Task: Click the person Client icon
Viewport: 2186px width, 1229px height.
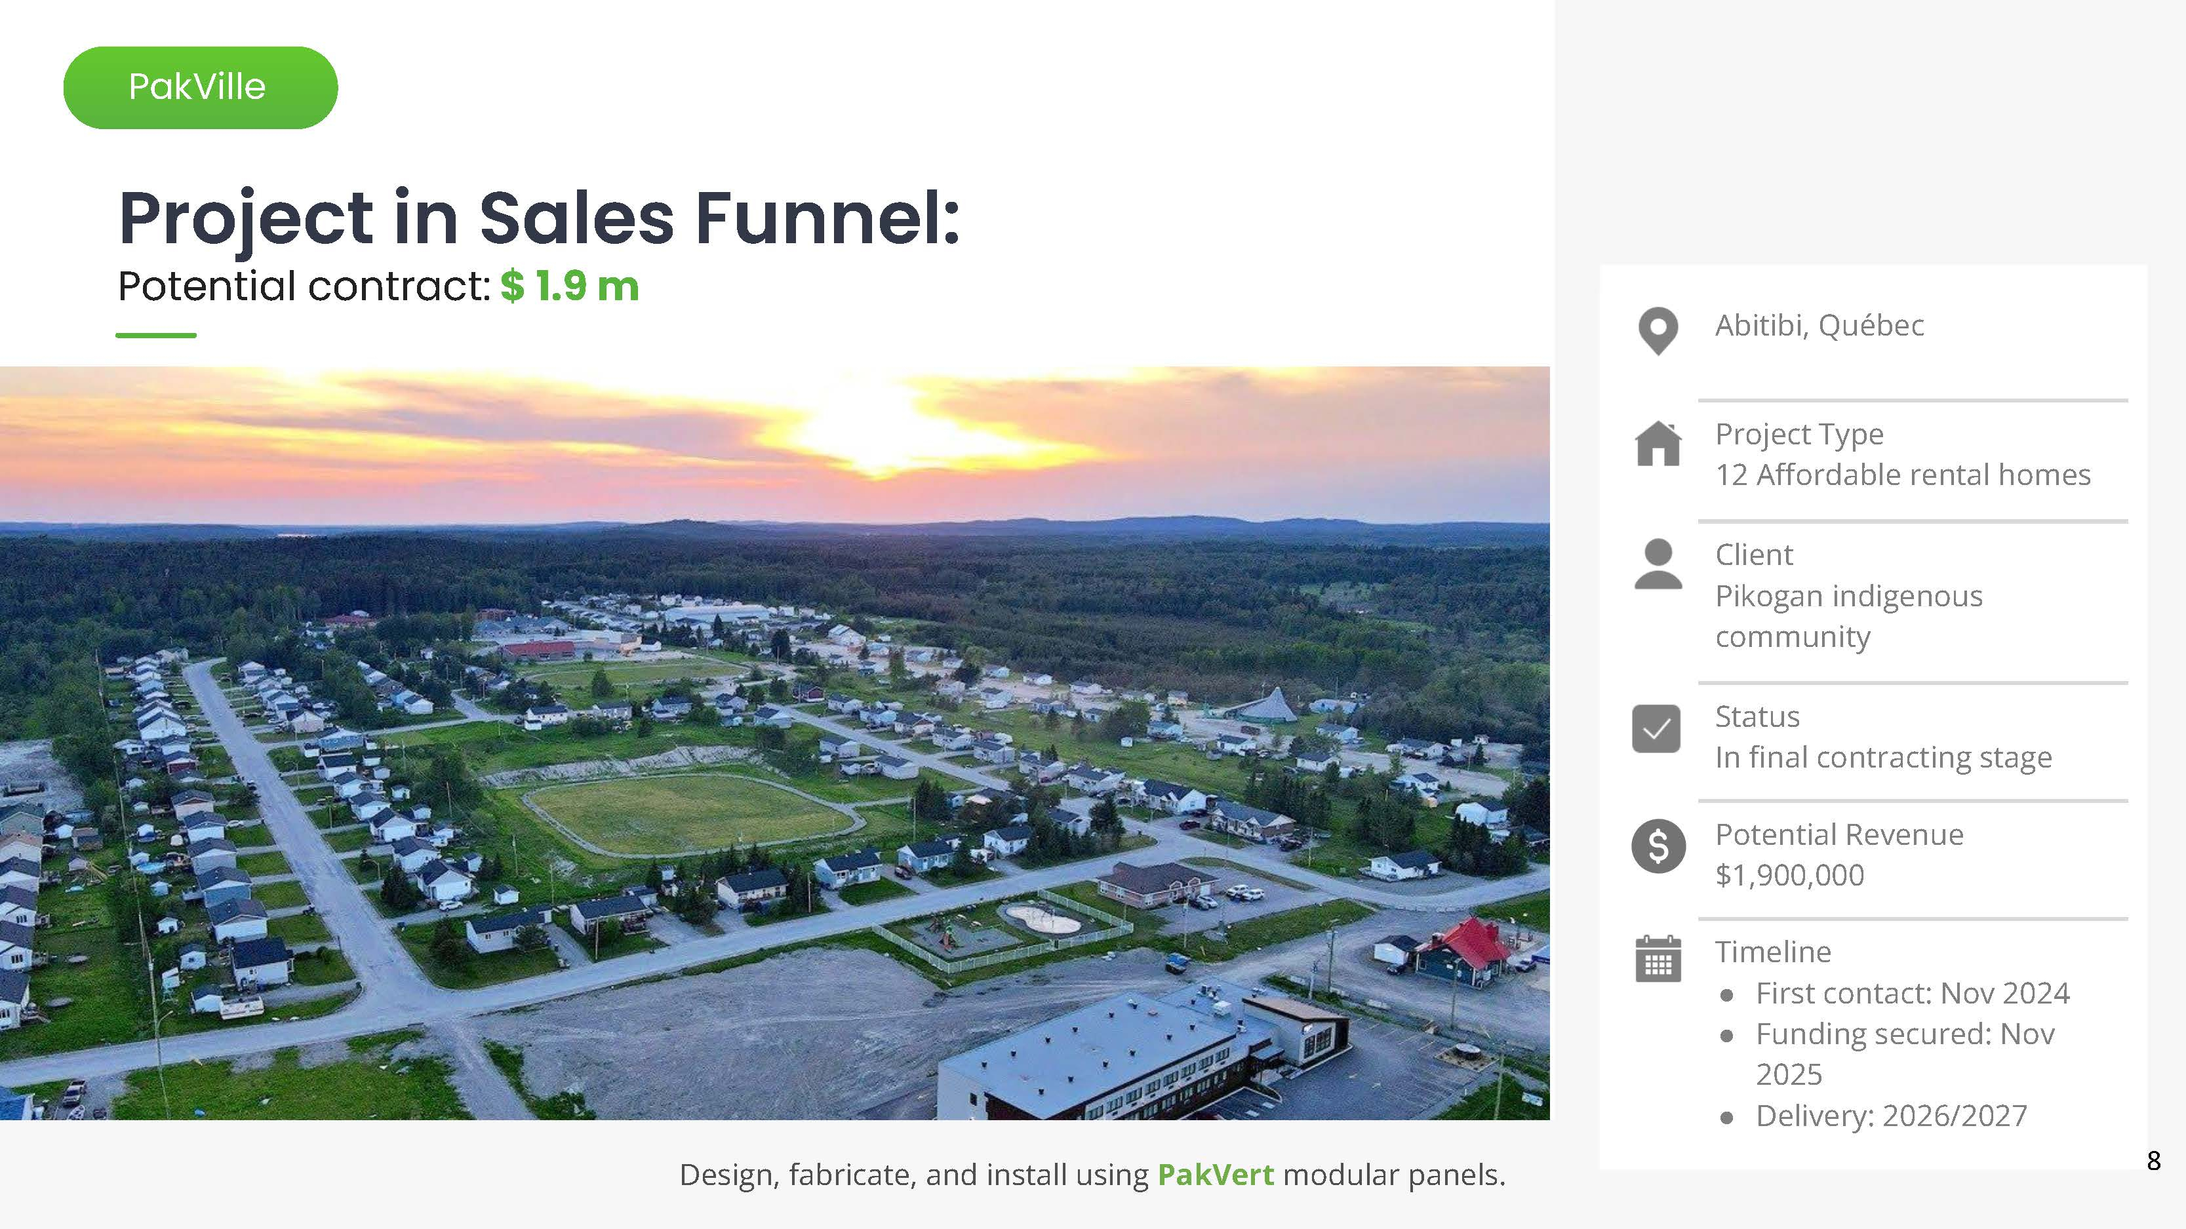Action: pos(1658,564)
